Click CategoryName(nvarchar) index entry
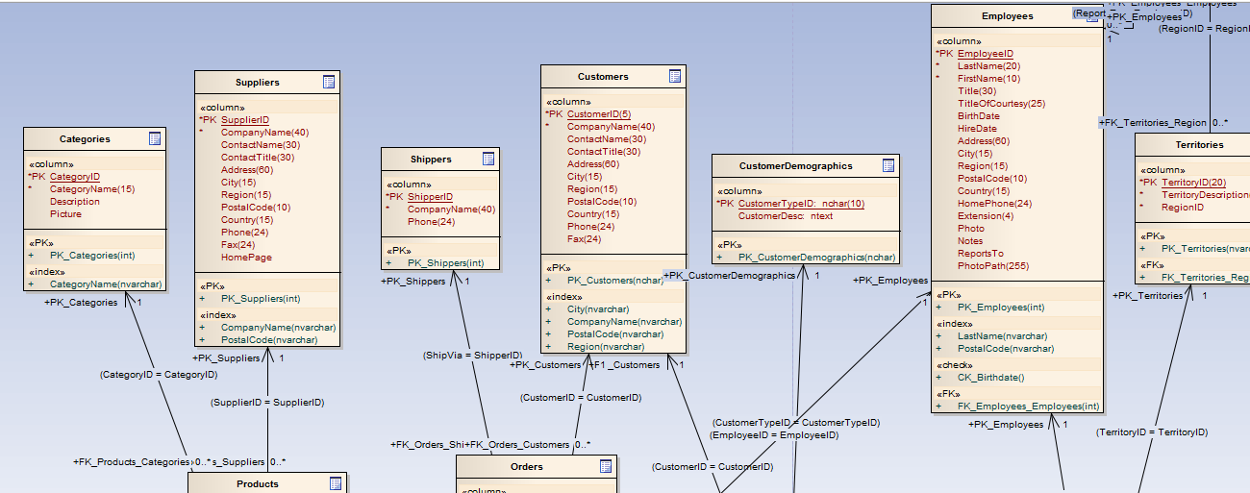The width and height of the screenshot is (1250, 493). (x=106, y=284)
